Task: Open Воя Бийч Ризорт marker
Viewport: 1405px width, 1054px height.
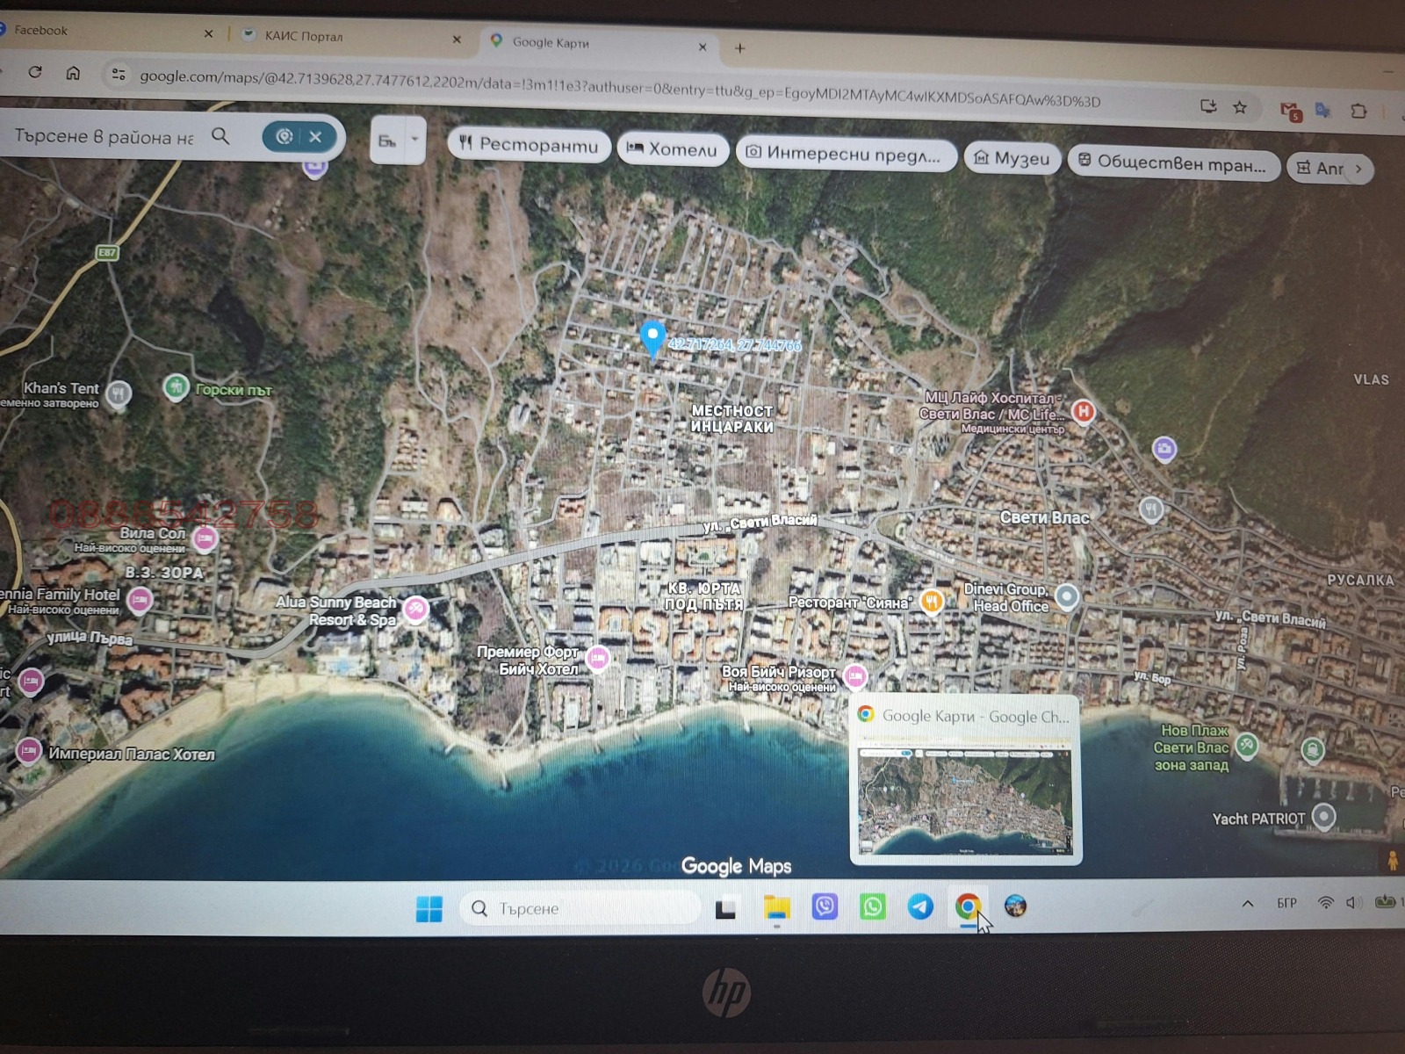Action: pyautogui.click(x=854, y=675)
